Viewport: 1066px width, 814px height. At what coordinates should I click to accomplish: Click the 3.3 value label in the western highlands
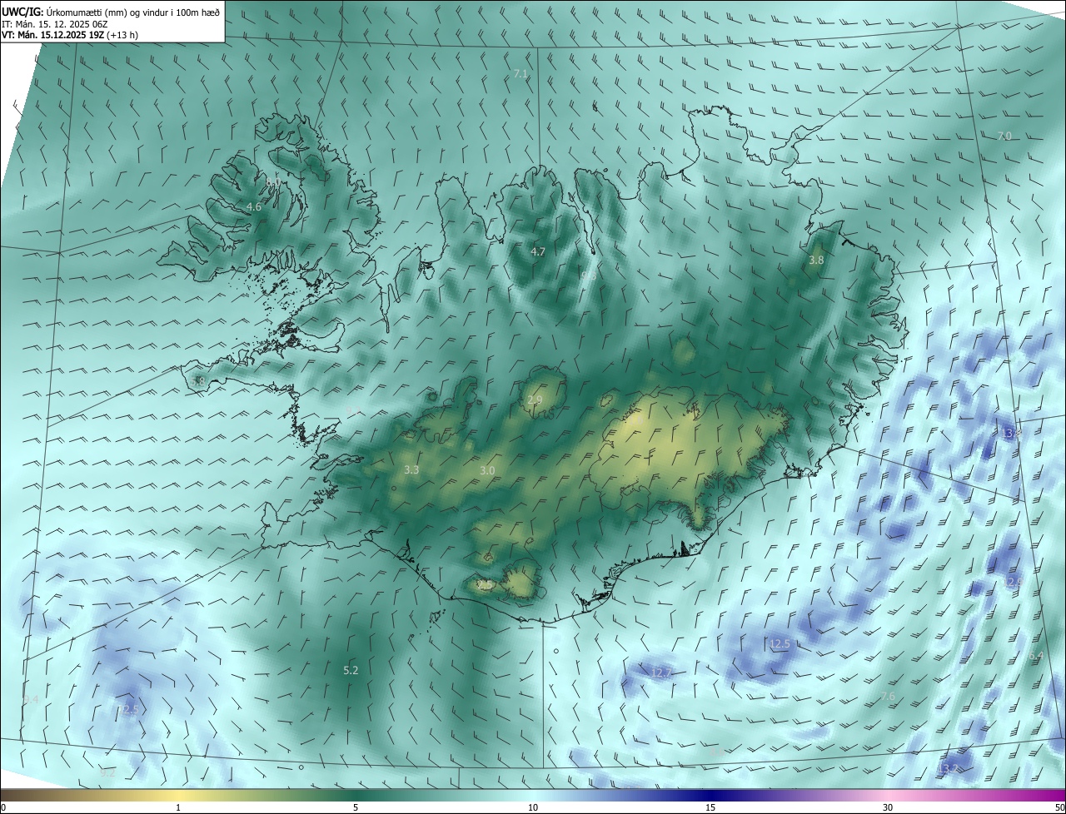pos(411,470)
